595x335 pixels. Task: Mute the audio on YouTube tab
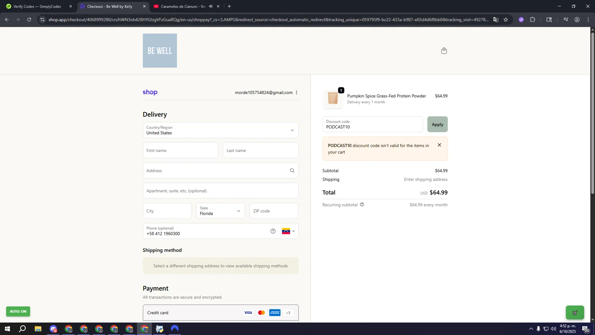[x=211, y=6]
